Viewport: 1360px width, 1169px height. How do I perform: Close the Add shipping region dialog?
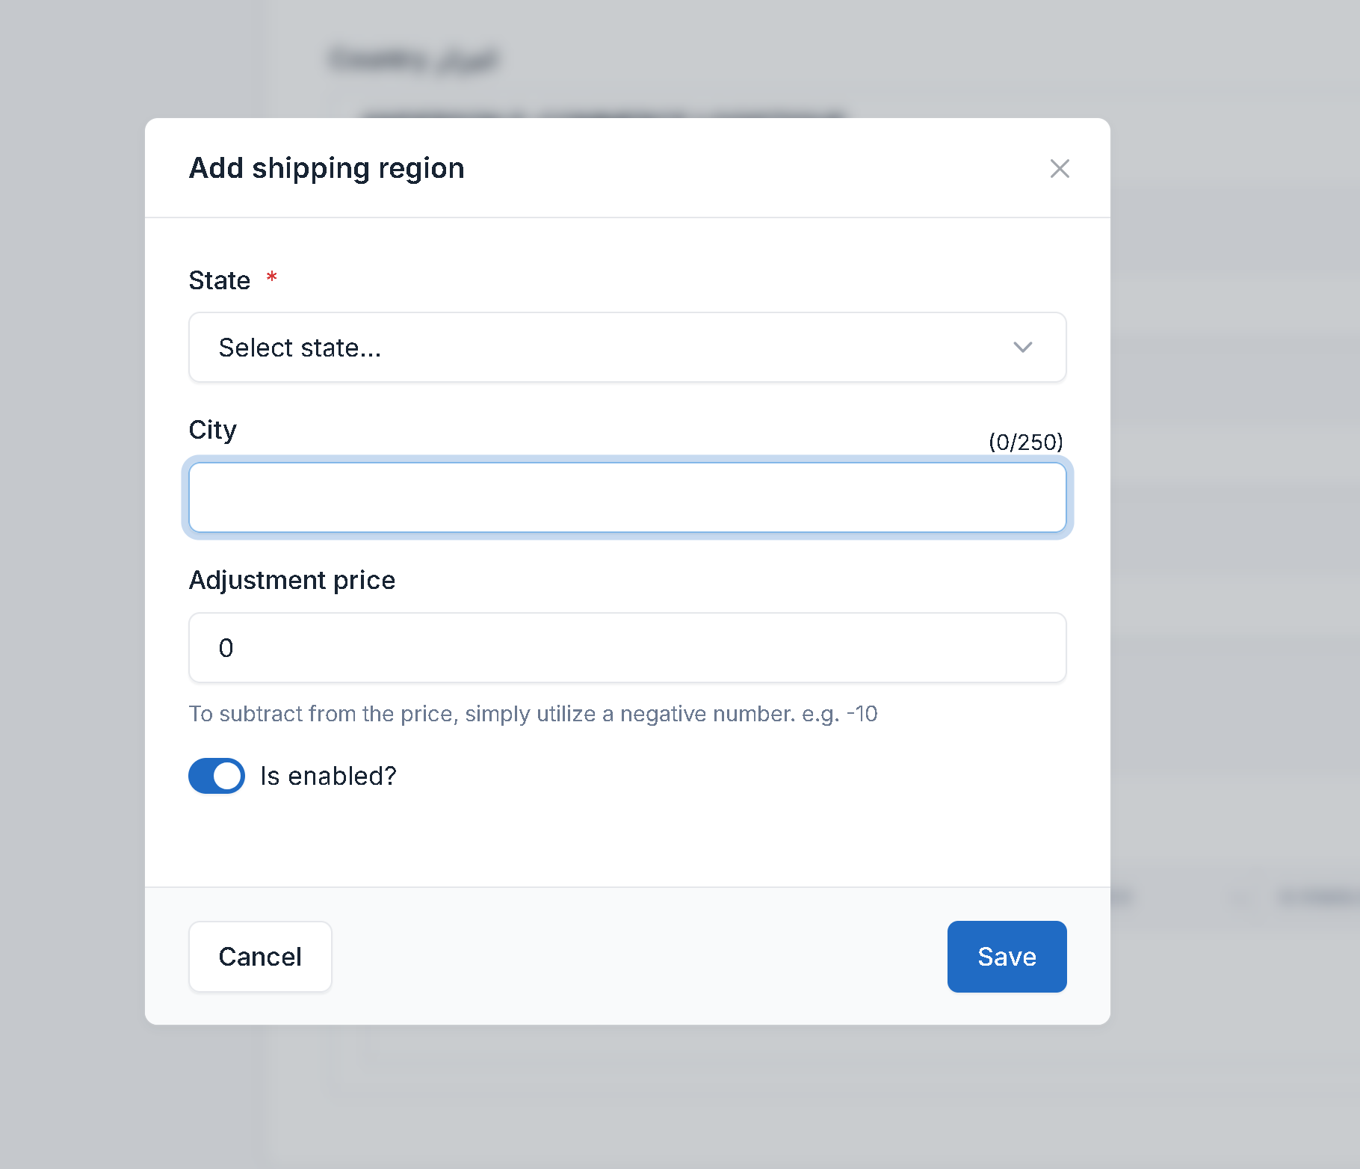[x=1059, y=168]
